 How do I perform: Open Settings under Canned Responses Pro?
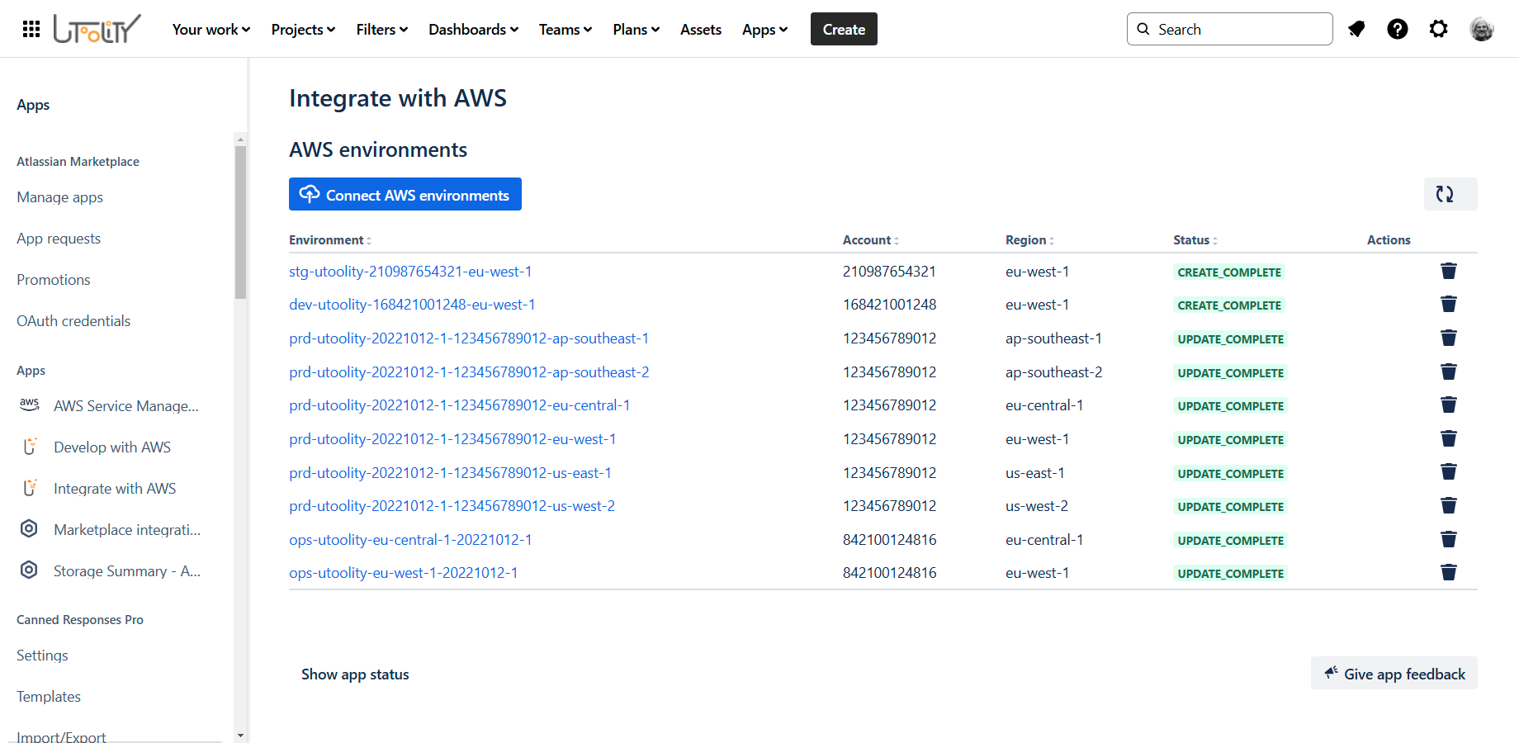click(x=42, y=655)
